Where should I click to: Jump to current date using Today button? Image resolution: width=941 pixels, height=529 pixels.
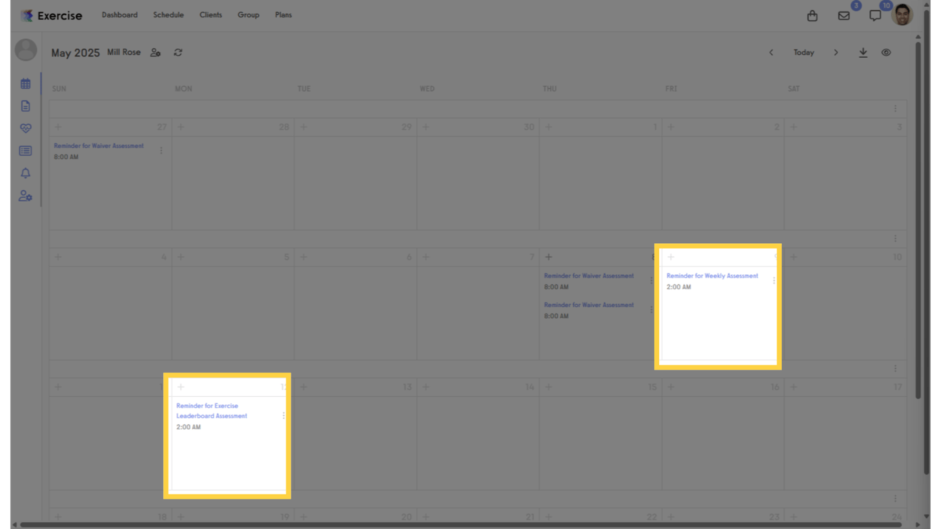point(803,52)
